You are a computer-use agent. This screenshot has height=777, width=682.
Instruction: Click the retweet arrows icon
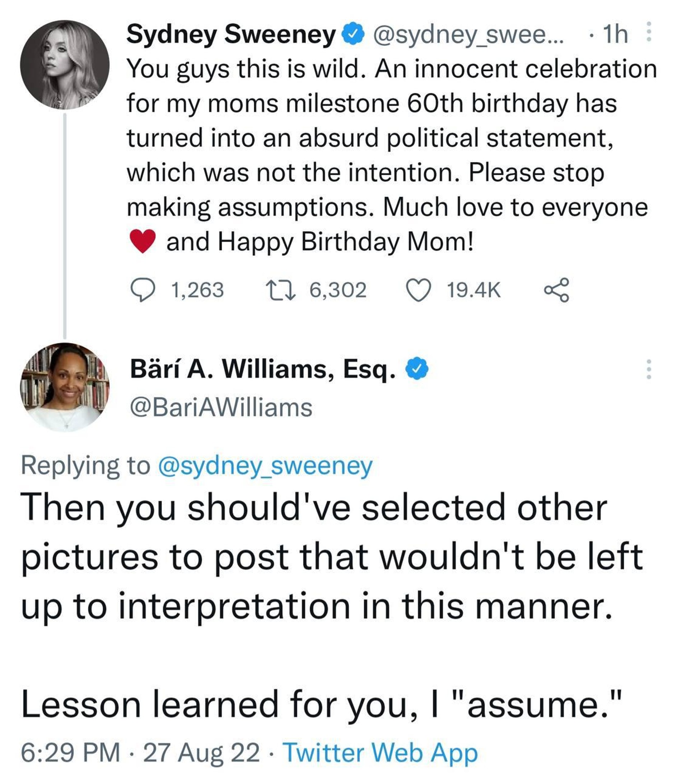point(280,290)
